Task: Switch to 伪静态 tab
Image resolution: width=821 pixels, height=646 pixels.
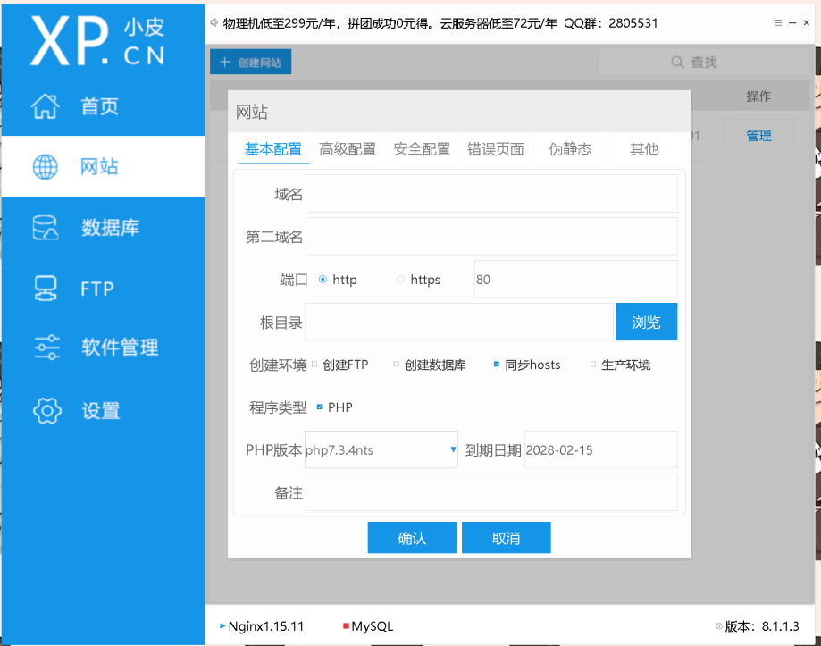Action: [570, 149]
